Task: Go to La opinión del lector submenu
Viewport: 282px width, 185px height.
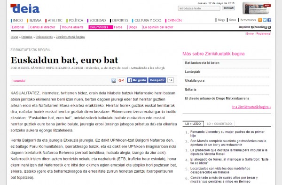Action: (158, 27)
